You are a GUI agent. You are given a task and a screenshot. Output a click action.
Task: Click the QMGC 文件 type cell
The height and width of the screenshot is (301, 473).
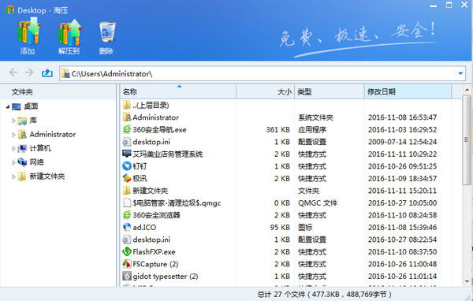tap(318, 203)
